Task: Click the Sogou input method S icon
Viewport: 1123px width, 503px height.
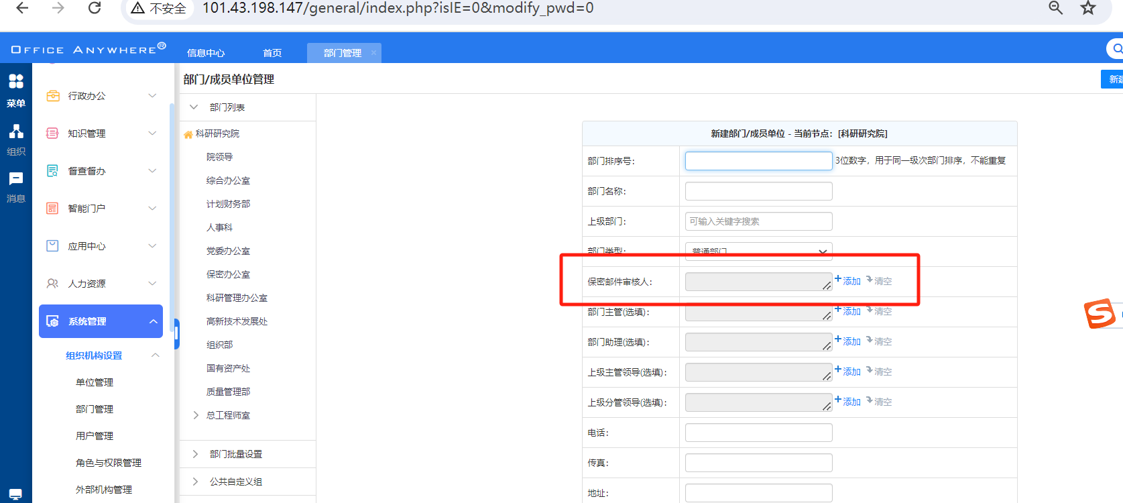Action: pyautogui.click(x=1100, y=313)
